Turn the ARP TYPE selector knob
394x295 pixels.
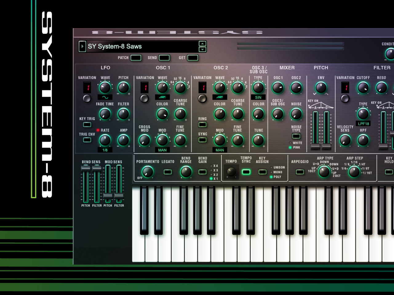[324, 172]
